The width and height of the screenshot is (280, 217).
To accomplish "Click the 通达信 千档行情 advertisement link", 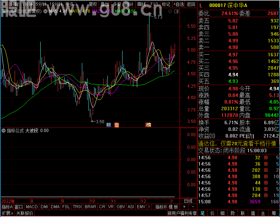I will coord(237,143).
